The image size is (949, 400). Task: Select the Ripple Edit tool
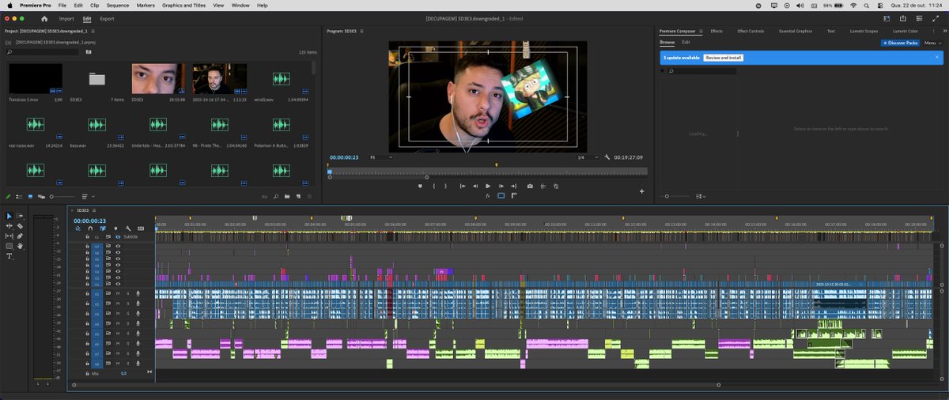pyautogui.click(x=9, y=226)
